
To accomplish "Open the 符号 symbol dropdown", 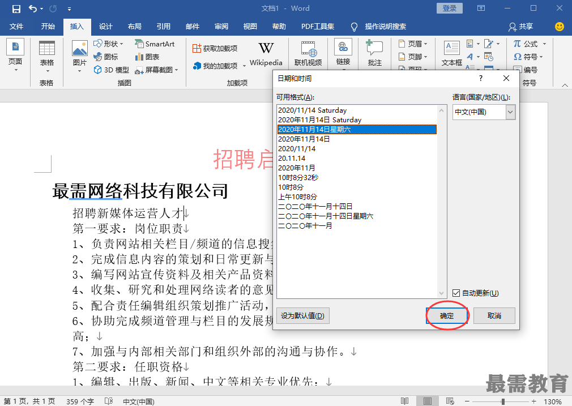I will point(528,57).
